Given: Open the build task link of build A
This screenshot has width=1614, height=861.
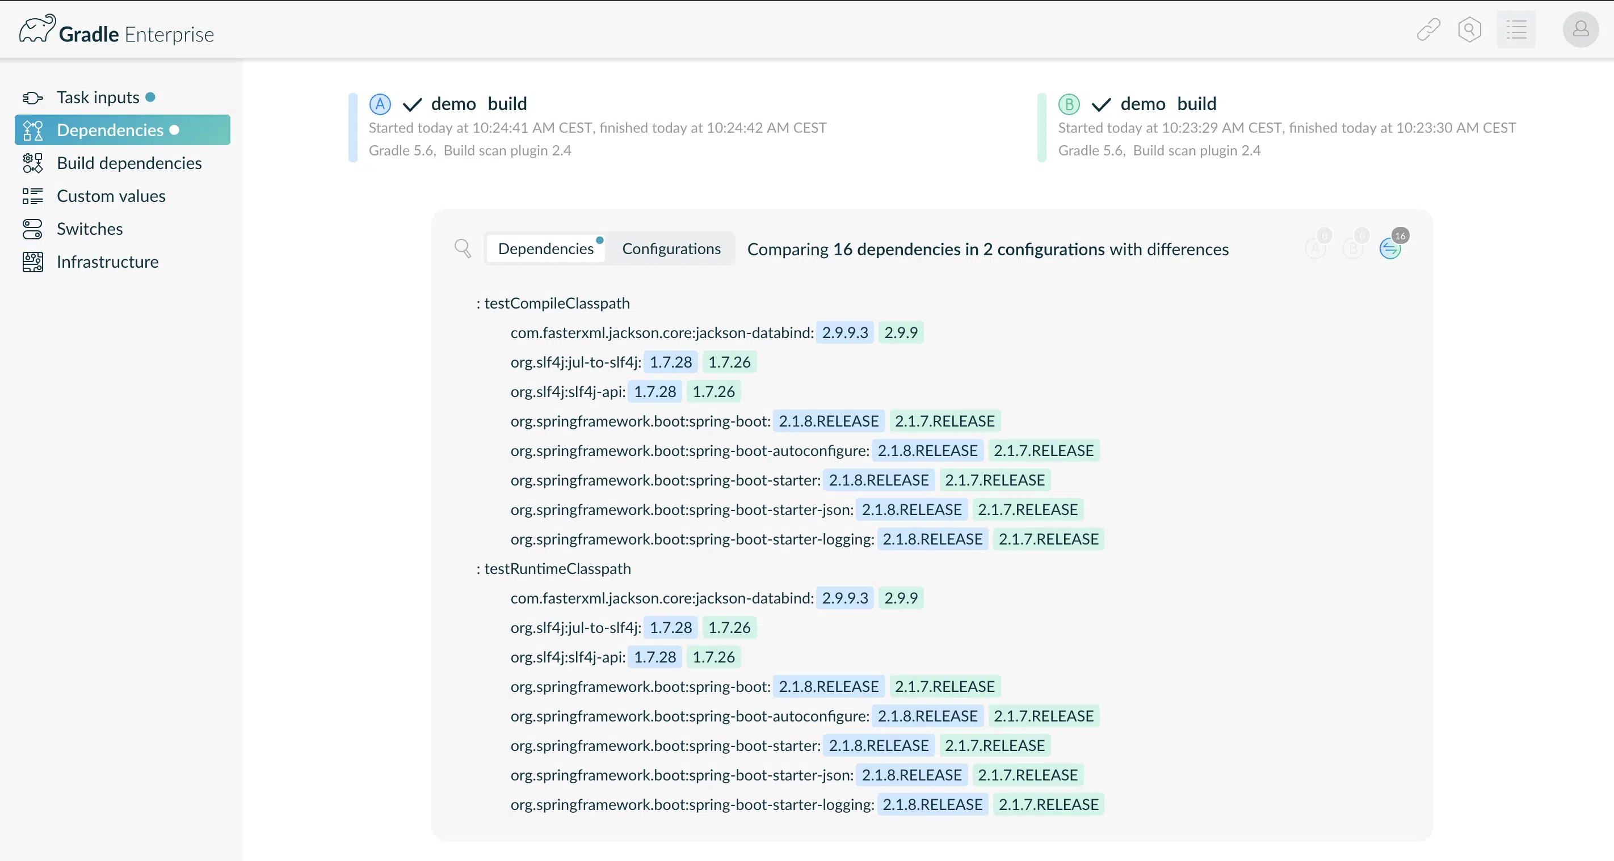Looking at the screenshot, I should pos(507,104).
